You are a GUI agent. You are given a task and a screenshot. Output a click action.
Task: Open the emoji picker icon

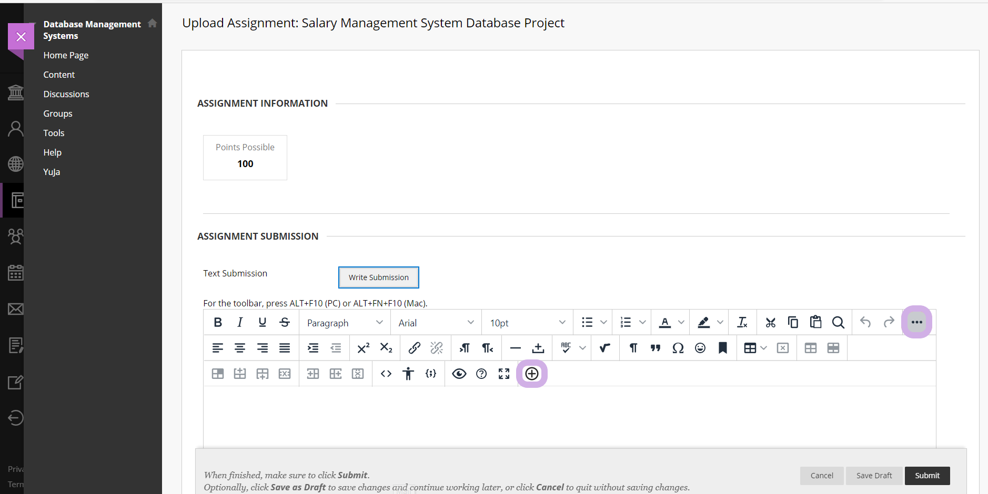pyautogui.click(x=700, y=348)
